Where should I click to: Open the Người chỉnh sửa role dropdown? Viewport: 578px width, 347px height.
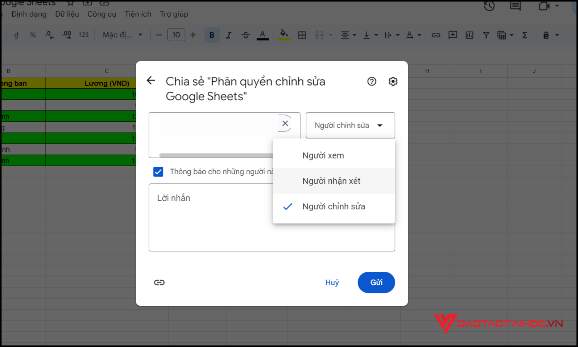350,125
